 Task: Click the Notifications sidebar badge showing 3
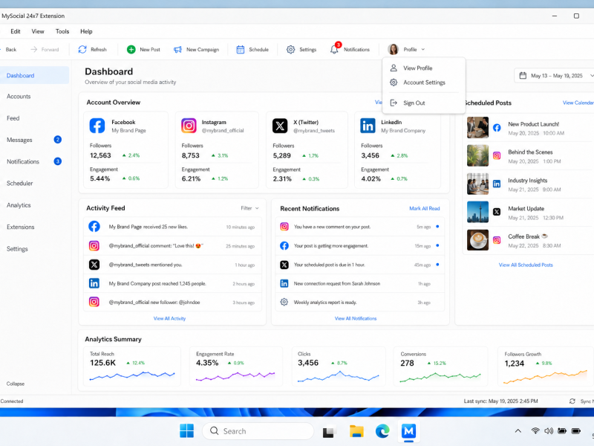coord(58,161)
